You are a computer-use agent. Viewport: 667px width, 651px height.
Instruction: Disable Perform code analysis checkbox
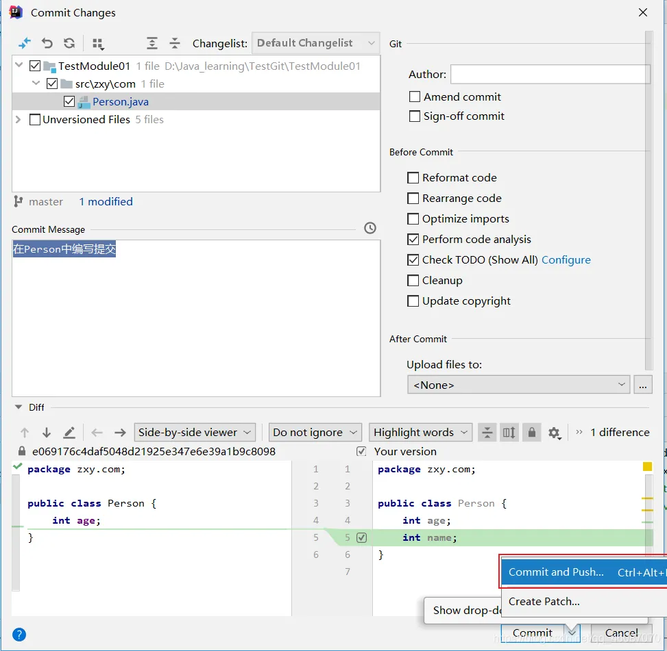click(413, 240)
